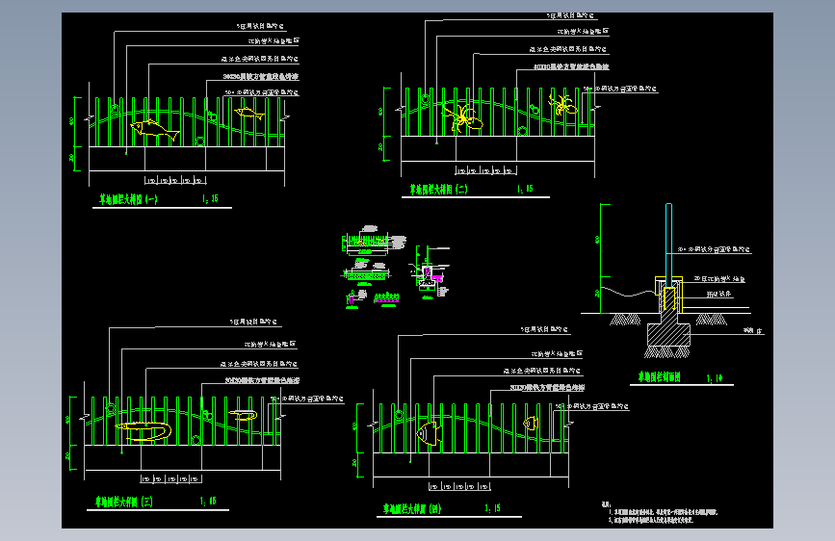Select the large yellow fish in fence drawing (一)
This screenshot has height=541, width=835.
(x=154, y=130)
